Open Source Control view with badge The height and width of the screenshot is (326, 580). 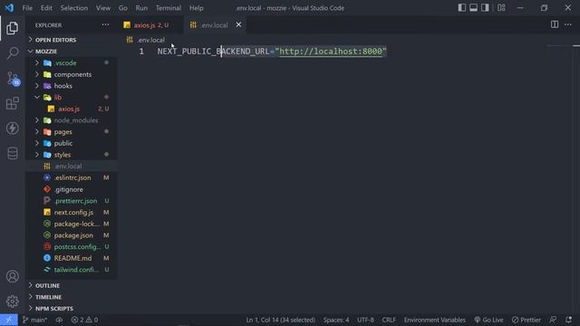[13, 79]
